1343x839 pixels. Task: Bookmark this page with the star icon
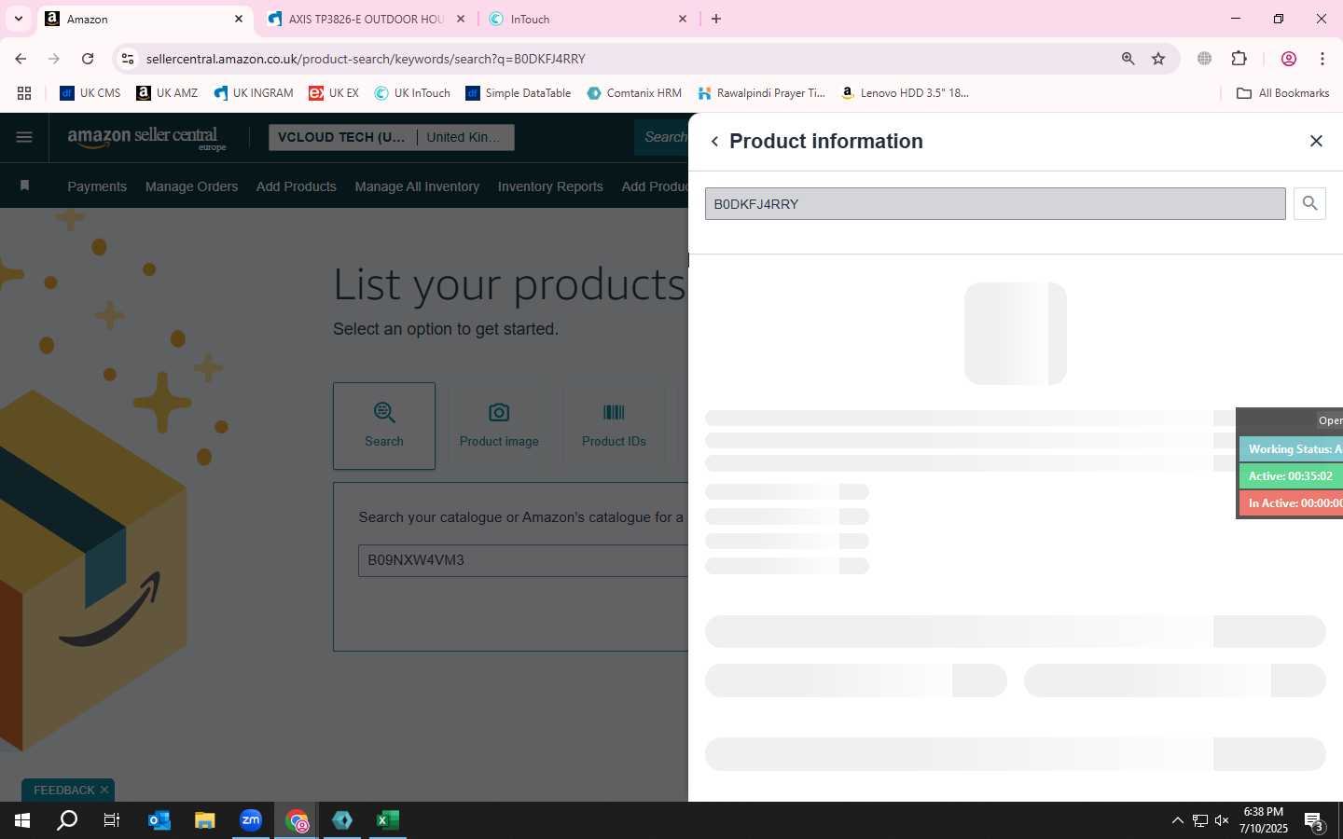pyautogui.click(x=1158, y=59)
